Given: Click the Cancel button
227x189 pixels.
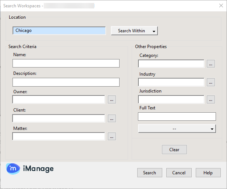Looking at the screenshot, I should click(x=179, y=173).
